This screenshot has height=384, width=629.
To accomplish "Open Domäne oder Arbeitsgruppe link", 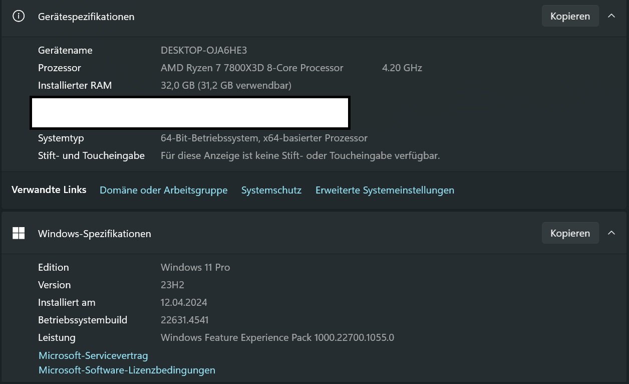I will (x=164, y=190).
